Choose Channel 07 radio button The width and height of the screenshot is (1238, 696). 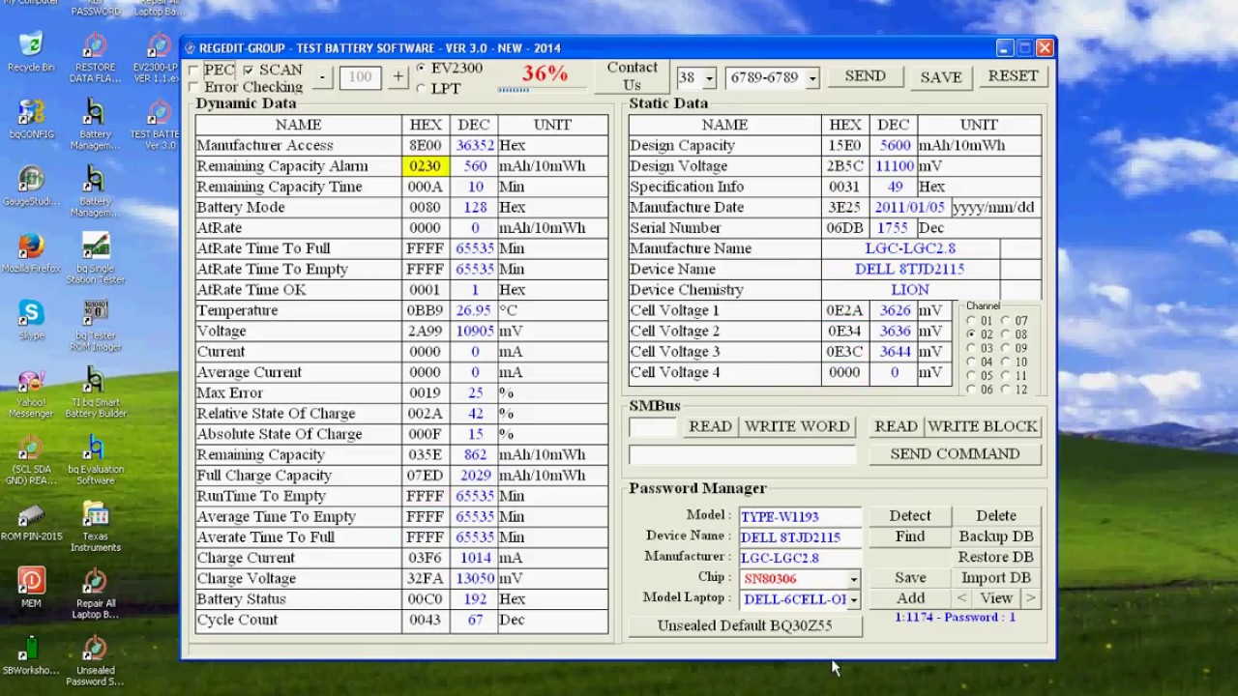(1006, 321)
